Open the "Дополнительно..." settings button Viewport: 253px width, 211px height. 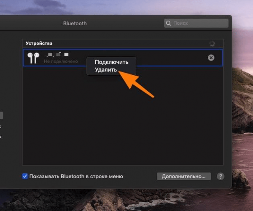pyautogui.click(x=184, y=177)
